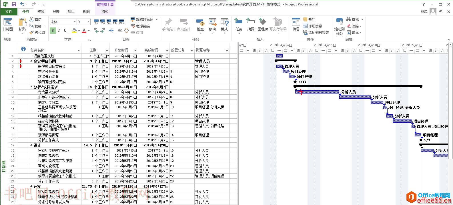The height and width of the screenshot is (205, 453).
Task: Open the Help question mark
Action: coord(424,4)
